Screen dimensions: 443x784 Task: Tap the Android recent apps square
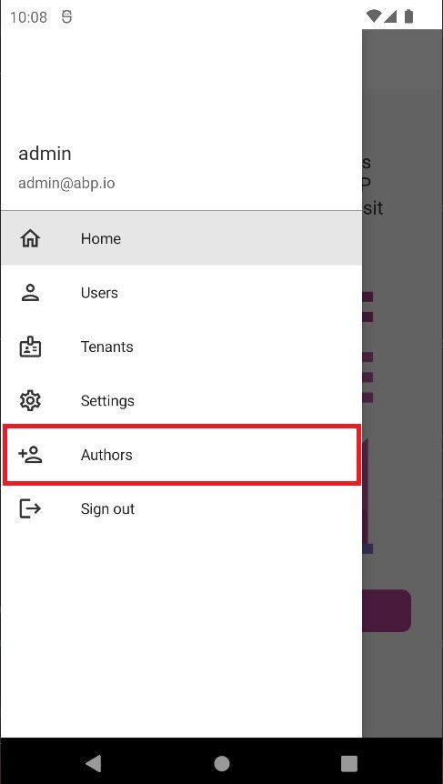[349, 763]
